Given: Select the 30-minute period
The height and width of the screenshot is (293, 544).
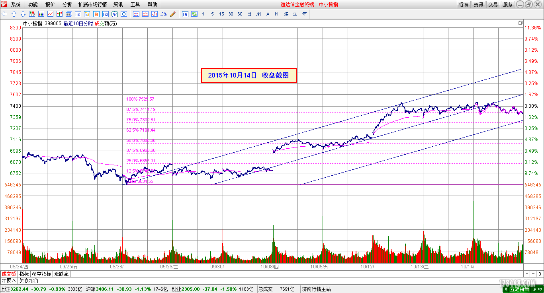Looking at the screenshot, I should coord(231,14).
